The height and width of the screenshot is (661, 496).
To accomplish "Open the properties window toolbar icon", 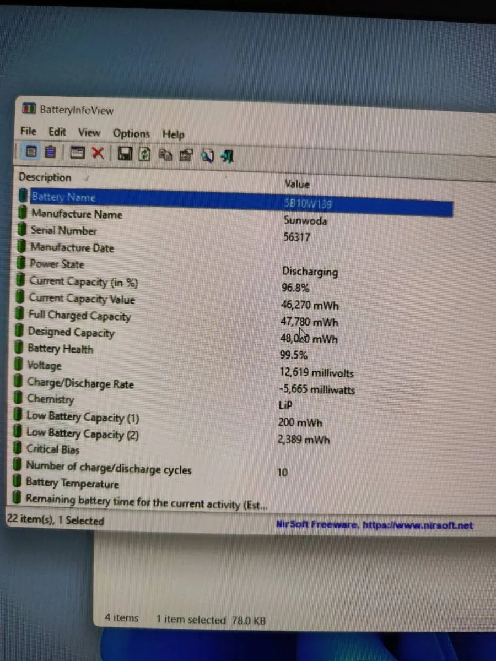I will [78, 154].
